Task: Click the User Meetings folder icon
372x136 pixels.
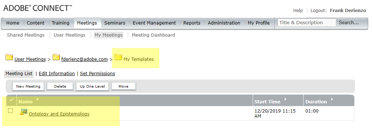Action: 9,57
